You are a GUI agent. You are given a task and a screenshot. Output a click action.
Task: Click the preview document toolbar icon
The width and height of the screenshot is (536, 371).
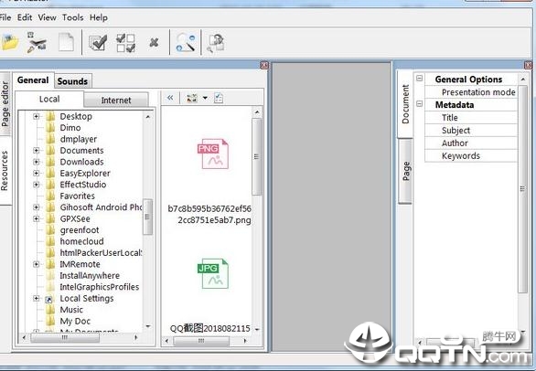point(216,43)
